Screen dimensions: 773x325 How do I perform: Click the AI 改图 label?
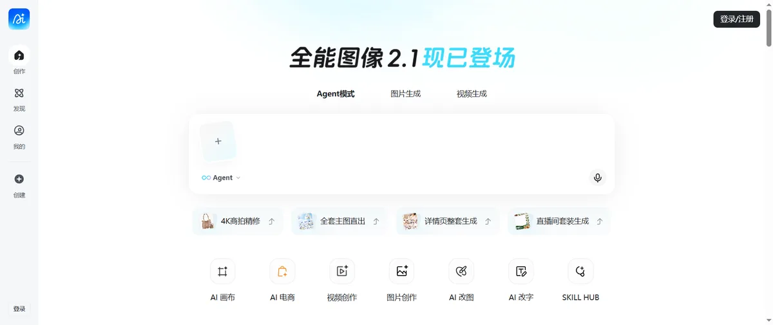coord(461,297)
